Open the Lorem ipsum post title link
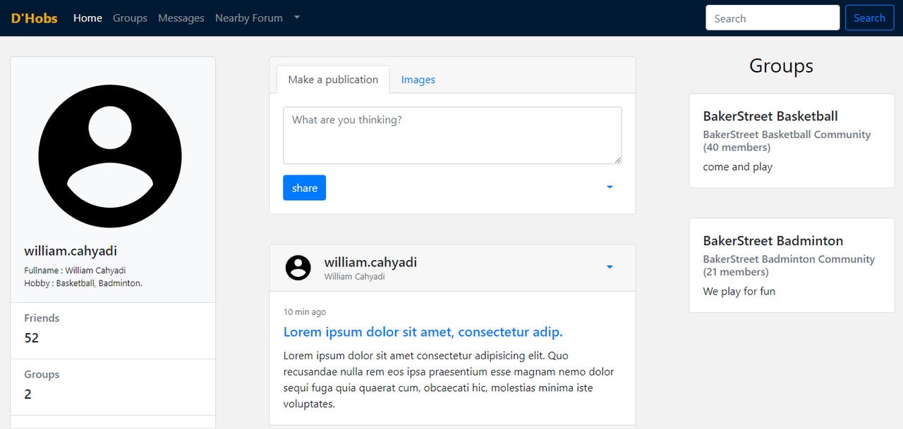 tap(423, 332)
